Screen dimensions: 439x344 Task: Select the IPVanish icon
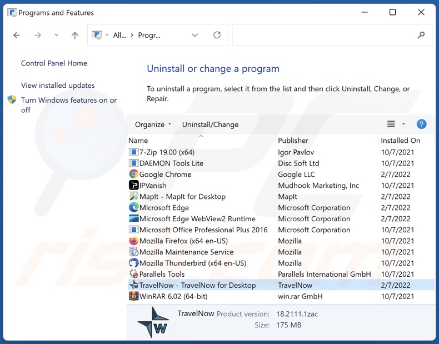(x=133, y=185)
